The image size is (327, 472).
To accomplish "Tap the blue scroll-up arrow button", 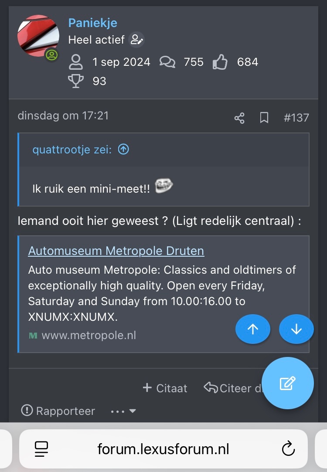I will click(x=253, y=329).
